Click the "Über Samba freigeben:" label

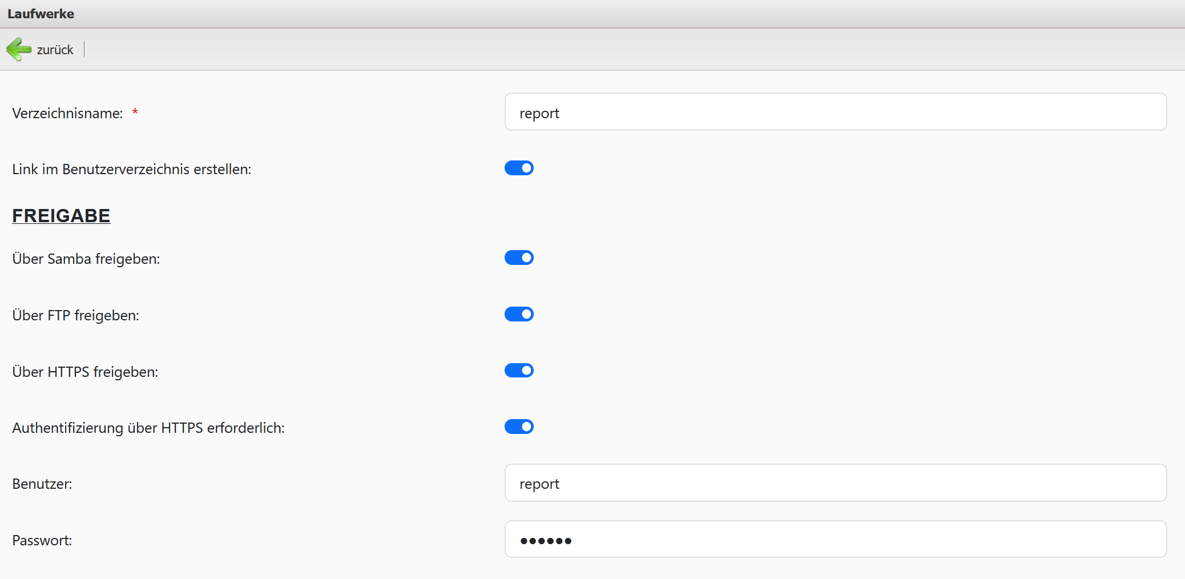click(x=86, y=259)
